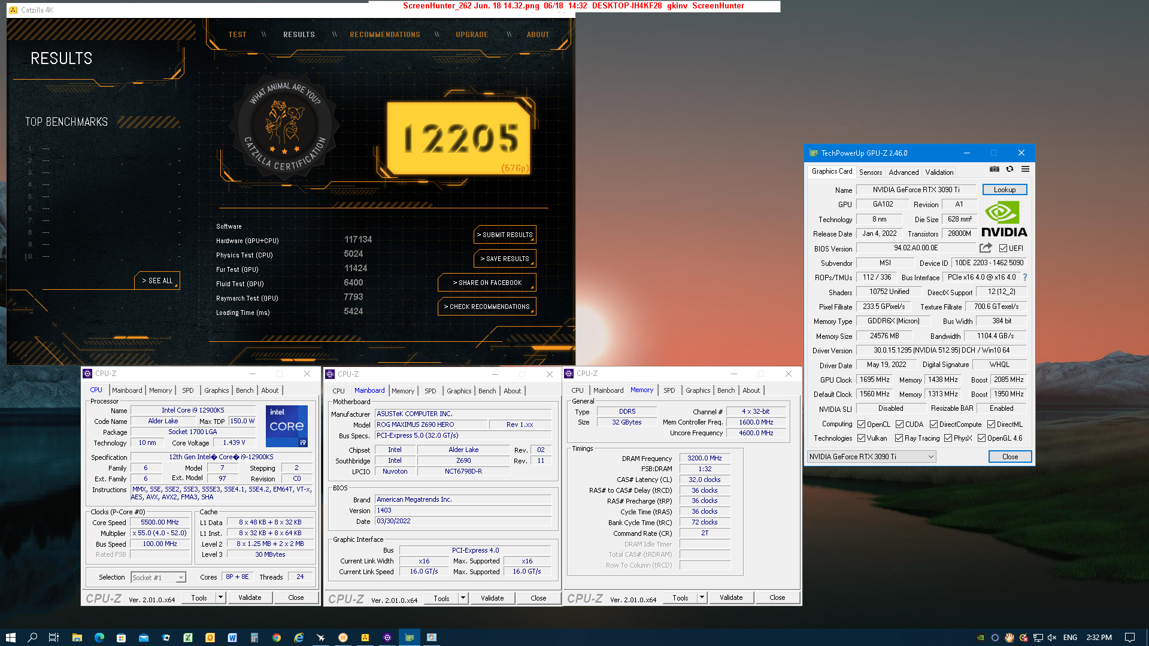Toggle the OpenCL checkbox
This screenshot has height=646, width=1149.
click(861, 424)
